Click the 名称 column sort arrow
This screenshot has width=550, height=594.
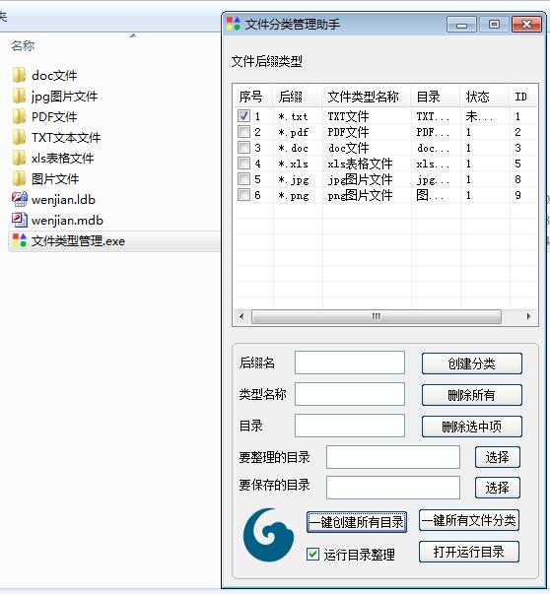pos(133,35)
